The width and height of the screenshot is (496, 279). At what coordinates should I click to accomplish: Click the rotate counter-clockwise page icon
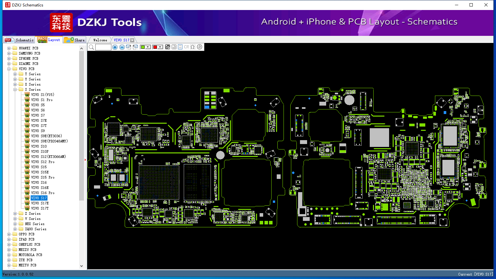point(135,47)
